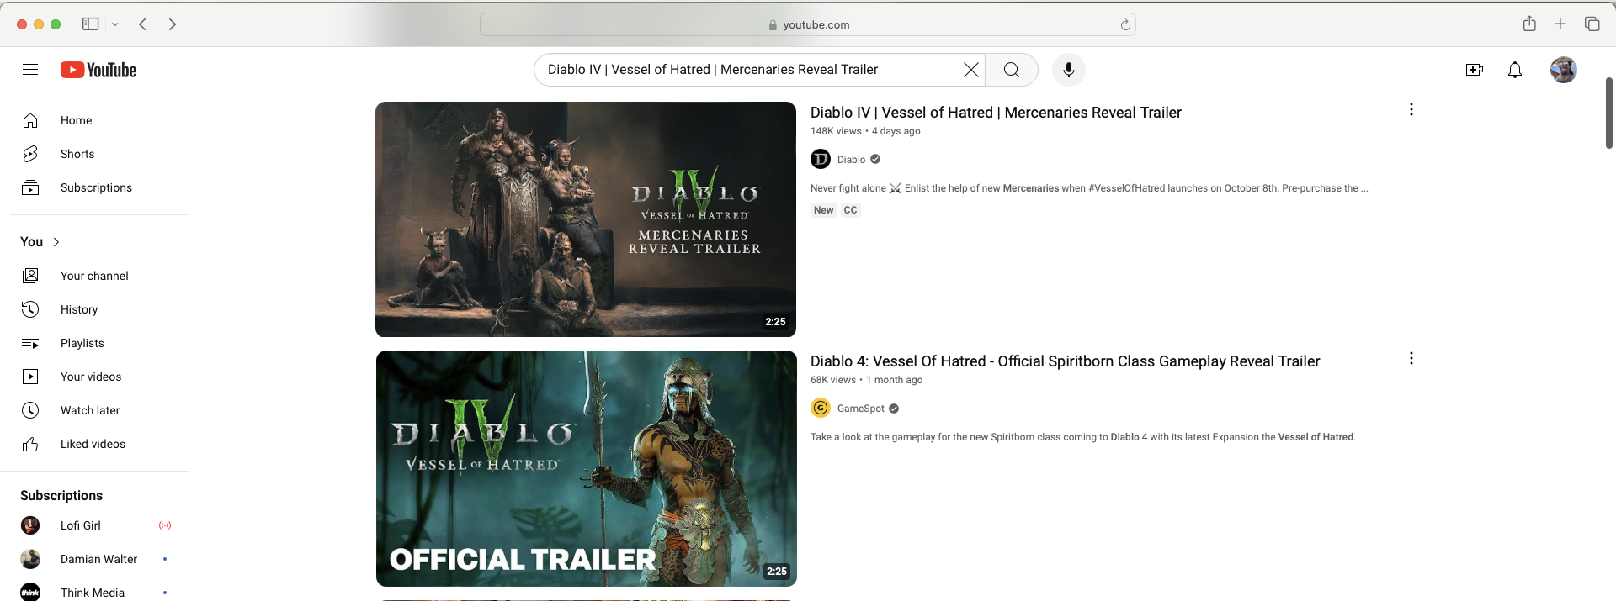Expand the You section chevron
The height and width of the screenshot is (601, 1616).
(x=56, y=242)
